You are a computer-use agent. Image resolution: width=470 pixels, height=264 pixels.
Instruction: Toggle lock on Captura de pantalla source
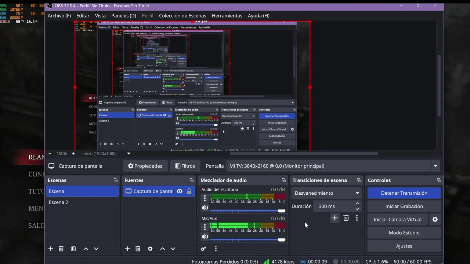click(x=189, y=191)
